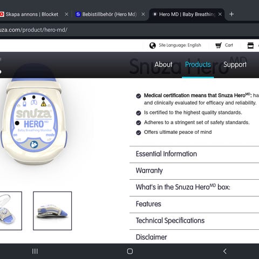Open the shopping Cart icon
Image resolution: width=259 pixels, height=259 pixels.
click(x=219, y=45)
